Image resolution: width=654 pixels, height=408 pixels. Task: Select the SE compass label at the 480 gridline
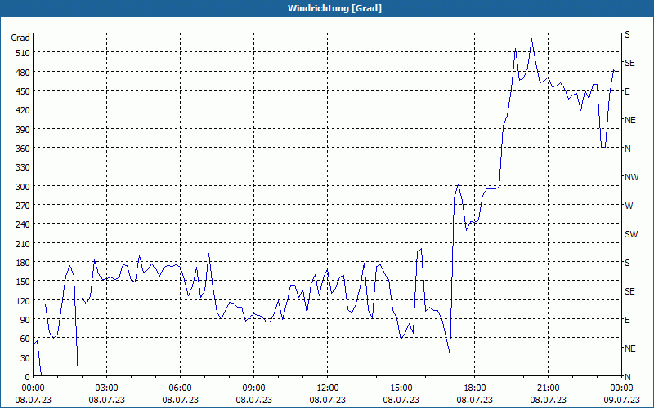[x=629, y=64]
